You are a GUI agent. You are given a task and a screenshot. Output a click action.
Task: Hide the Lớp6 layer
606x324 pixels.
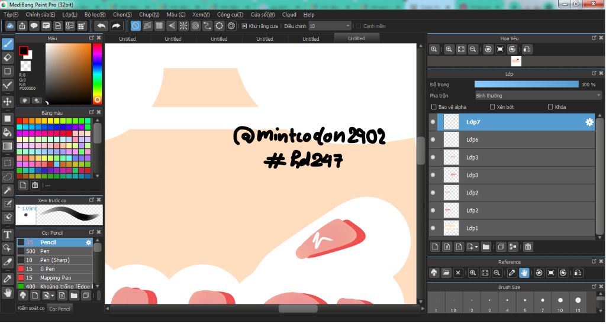(x=433, y=140)
